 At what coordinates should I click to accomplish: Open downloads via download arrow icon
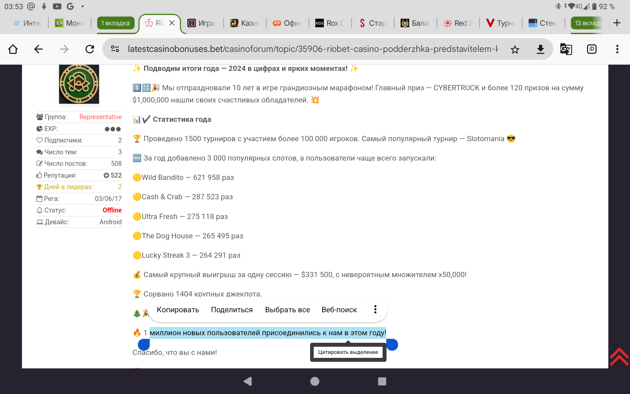[540, 49]
